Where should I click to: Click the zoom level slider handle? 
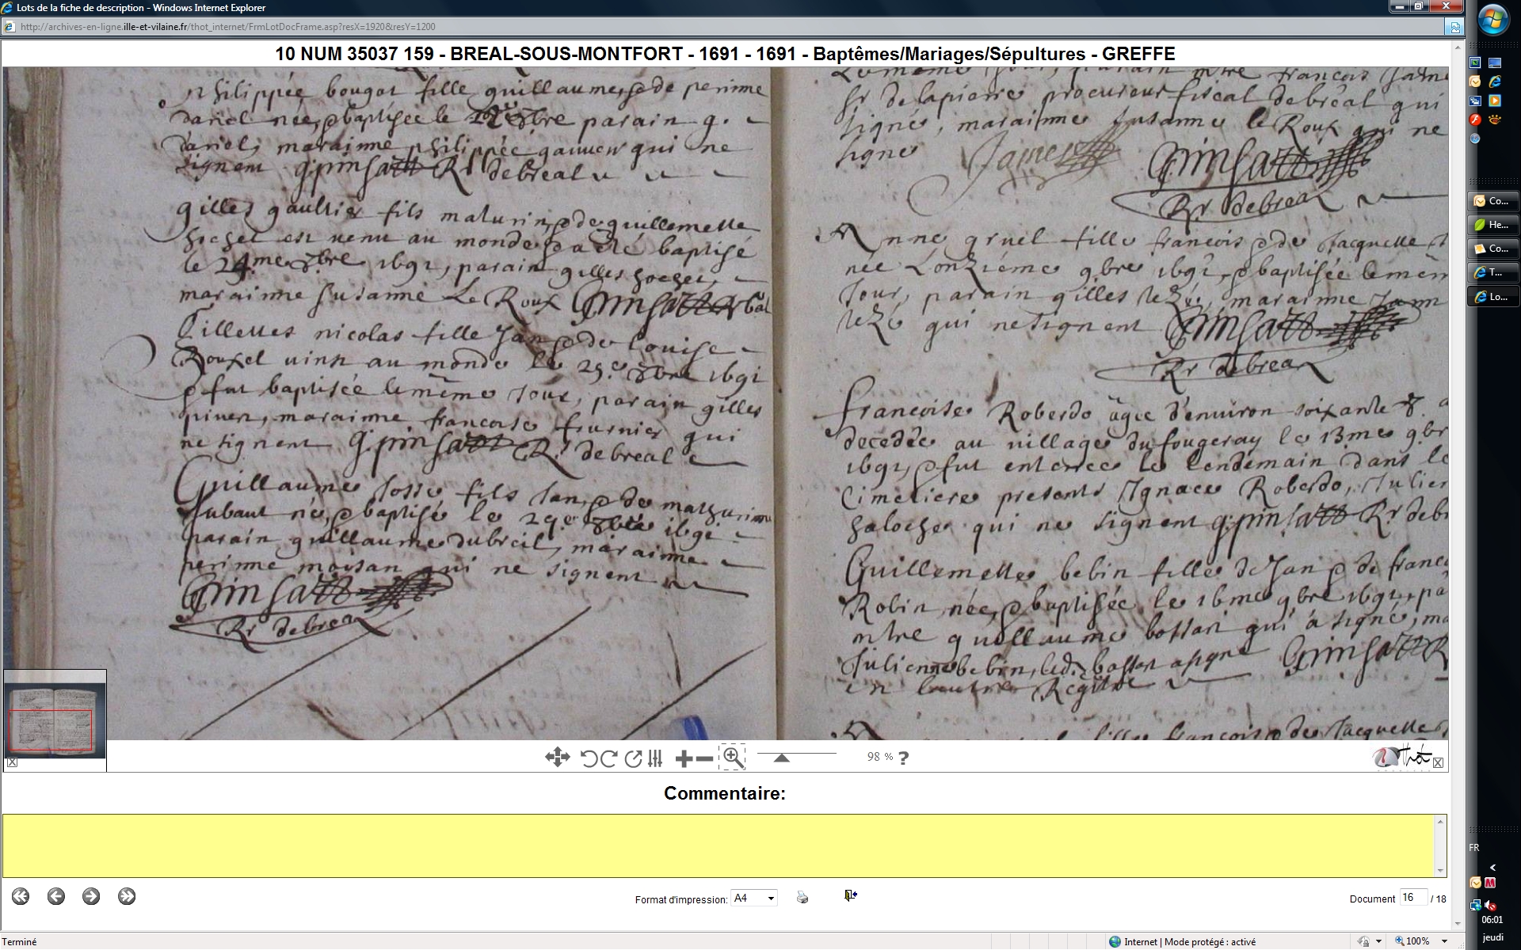coord(781,758)
